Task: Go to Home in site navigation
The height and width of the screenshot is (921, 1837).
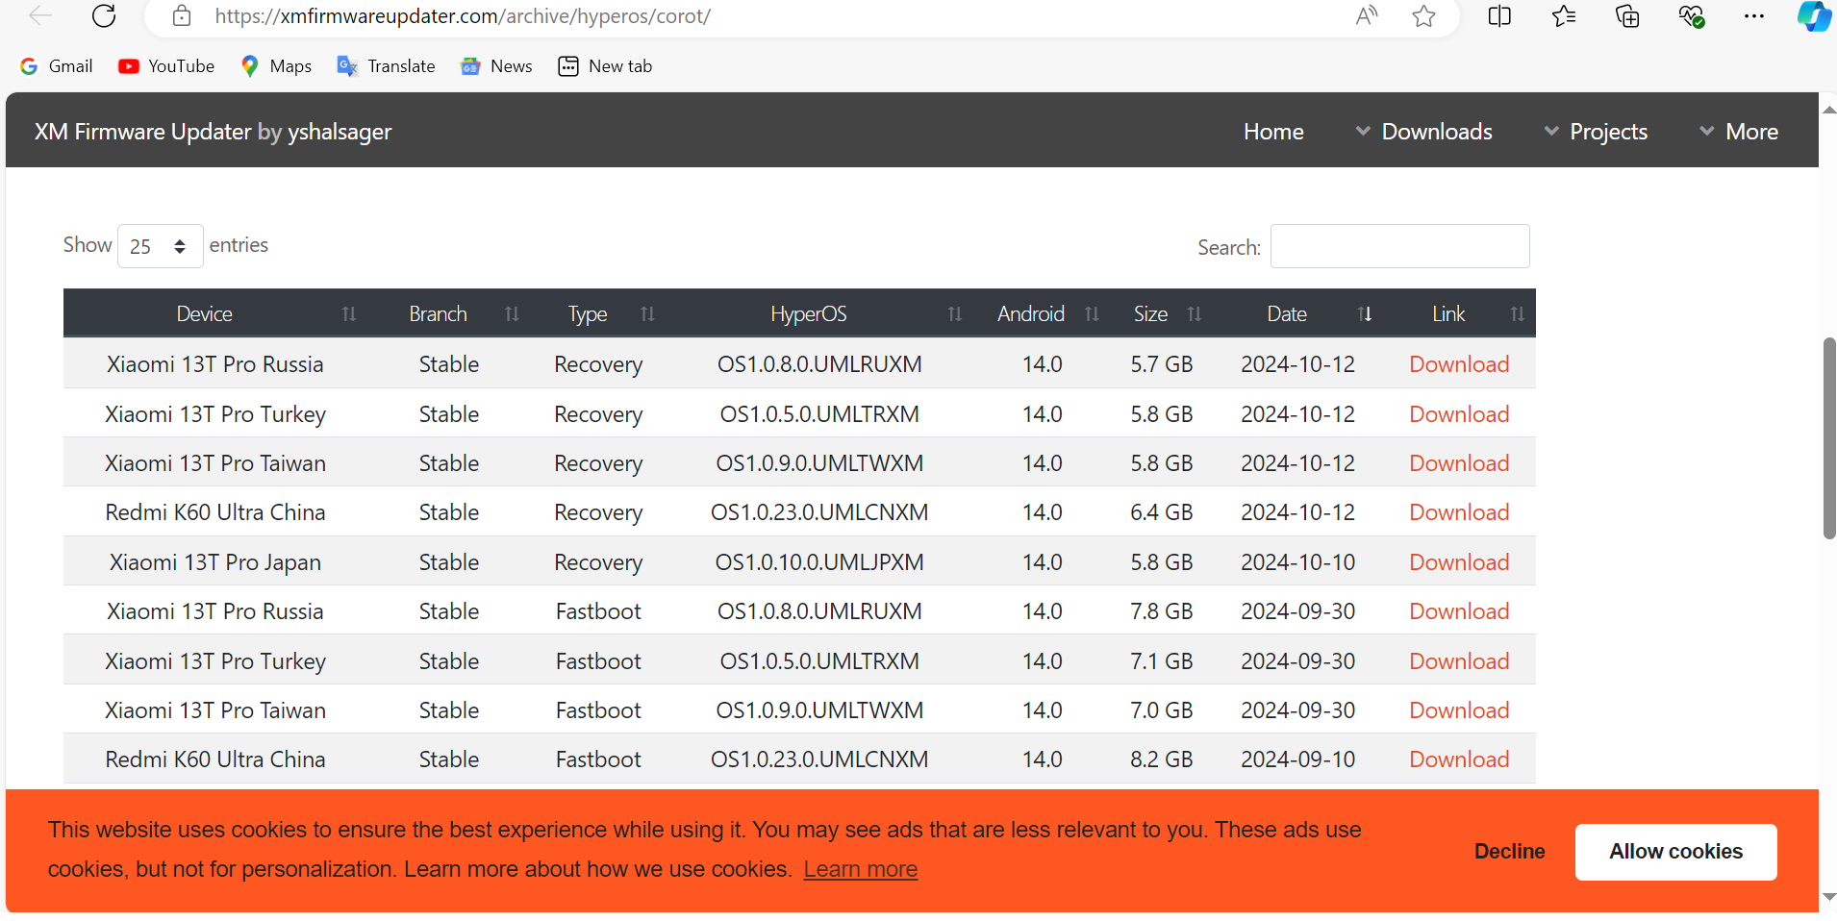Action: (1273, 132)
